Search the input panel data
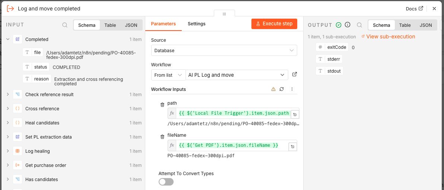444x190 pixels. (x=65, y=25)
